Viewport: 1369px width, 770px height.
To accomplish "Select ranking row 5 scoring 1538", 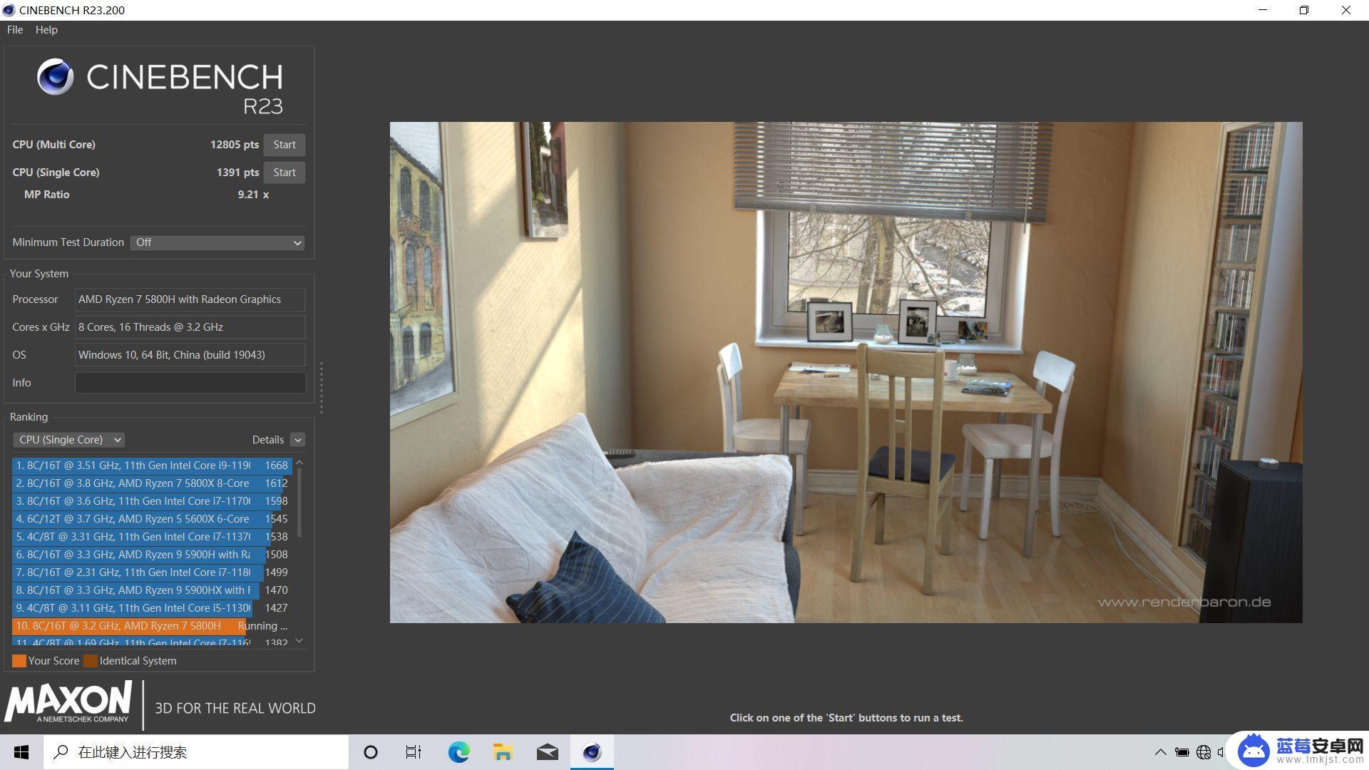I will tap(152, 537).
